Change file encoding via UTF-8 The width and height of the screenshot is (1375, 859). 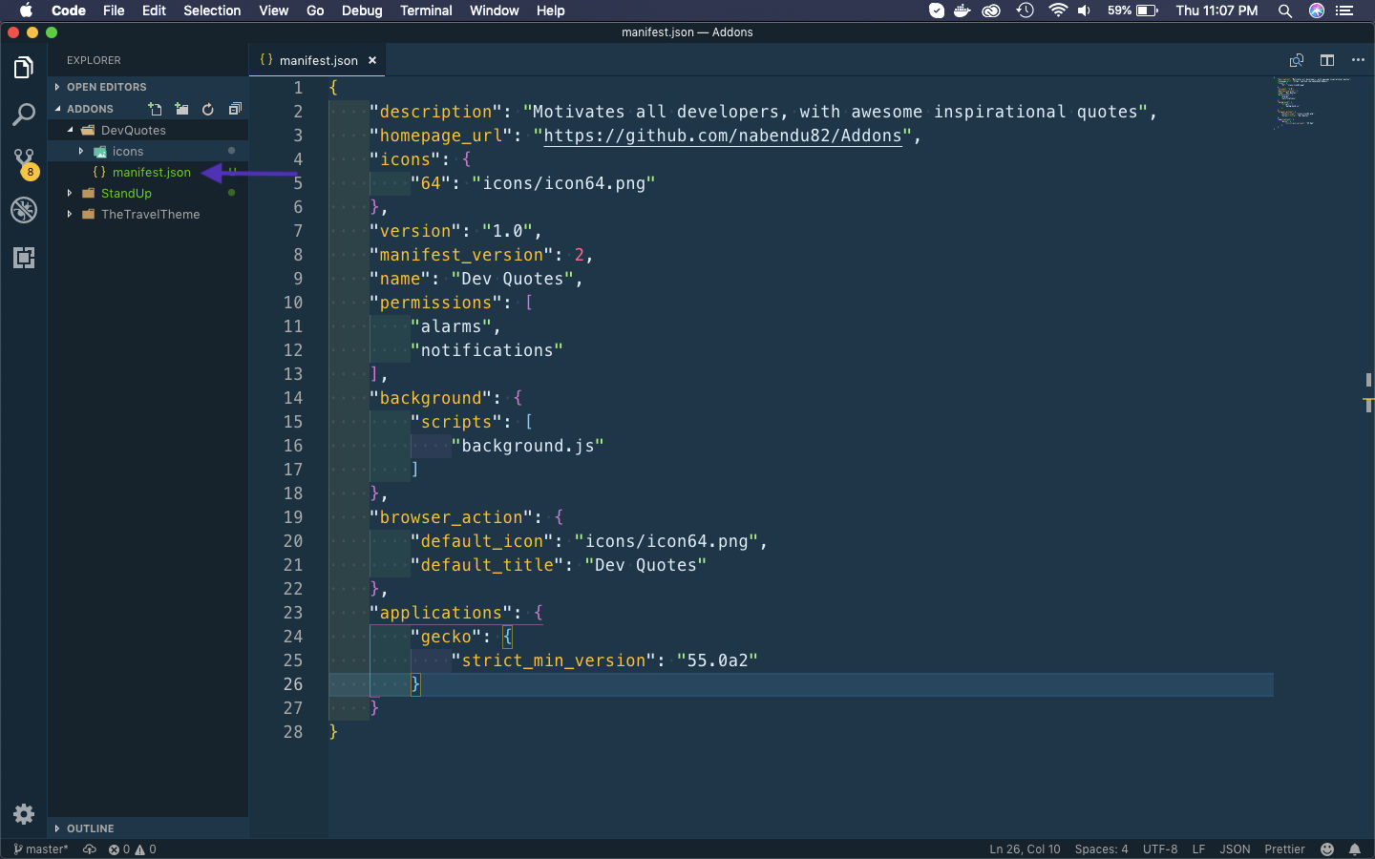[1160, 849]
